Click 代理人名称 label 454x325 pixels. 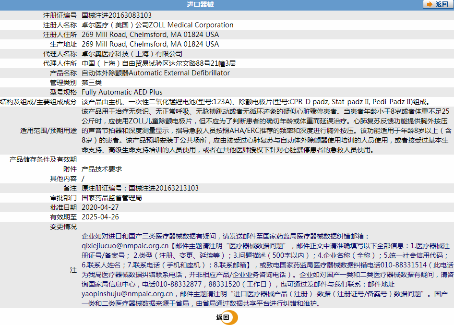60,54
